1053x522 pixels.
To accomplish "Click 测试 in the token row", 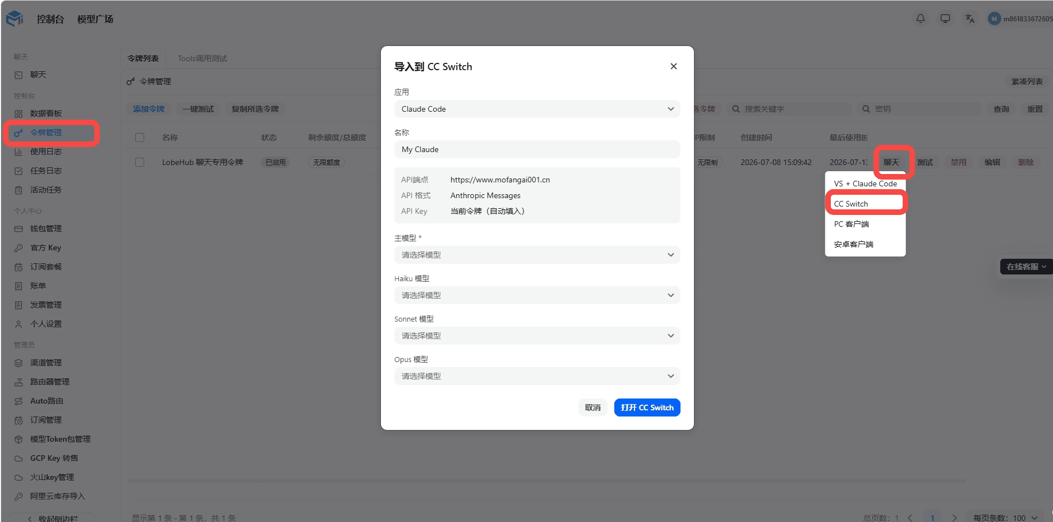I will (x=925, y=162).
